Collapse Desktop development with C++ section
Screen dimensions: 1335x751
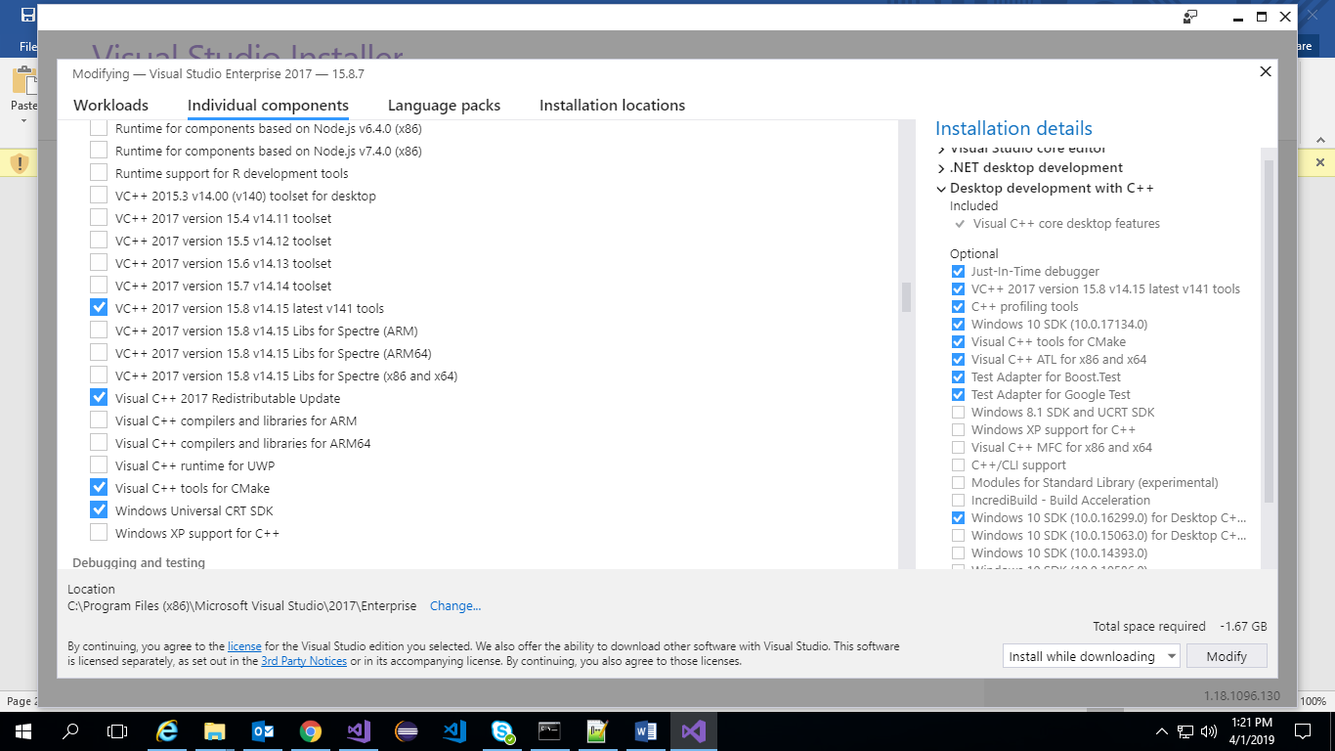[941, 189]
